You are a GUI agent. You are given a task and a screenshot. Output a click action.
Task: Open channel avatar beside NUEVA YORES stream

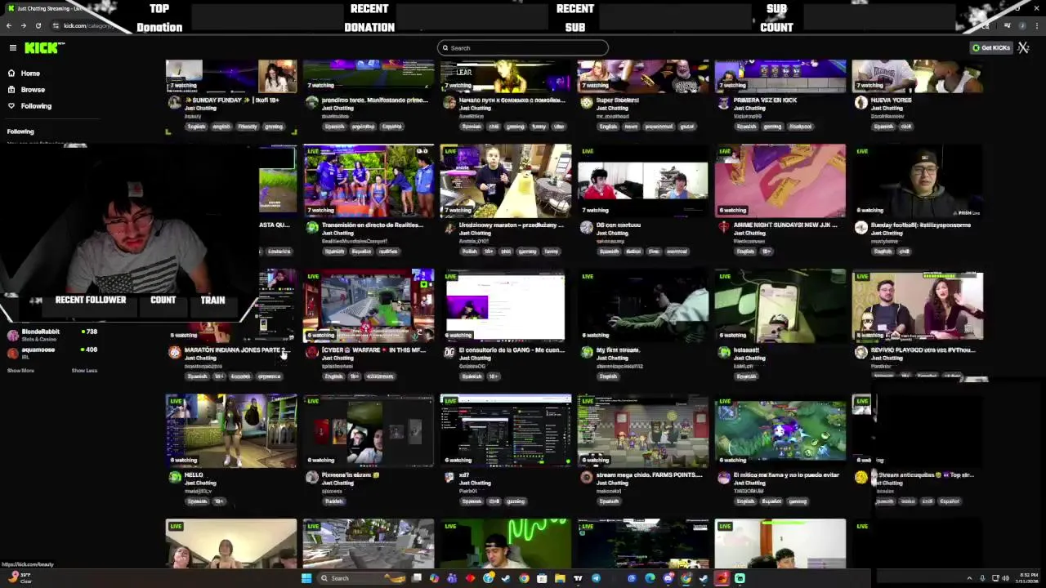pyautogui.click(x=860, y=103)
